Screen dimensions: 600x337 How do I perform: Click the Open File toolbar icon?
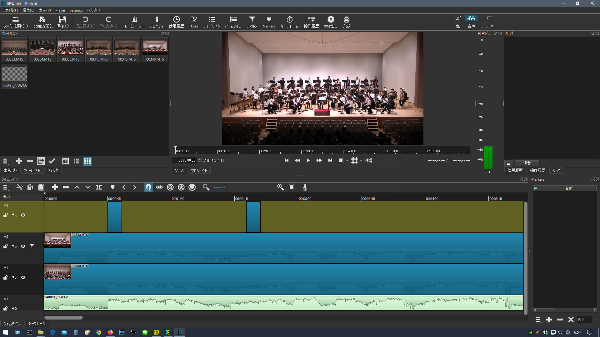(x=16, y=22)
